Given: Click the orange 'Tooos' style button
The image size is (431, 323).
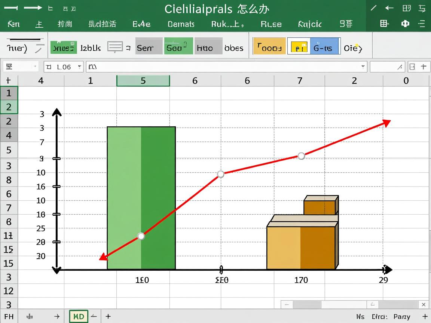Looking at the screenshot, I should point(269,46).
